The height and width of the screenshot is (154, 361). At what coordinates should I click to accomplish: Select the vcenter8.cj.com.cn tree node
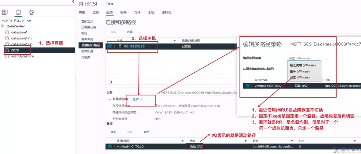pyautogui.click(x=17, y=20)
